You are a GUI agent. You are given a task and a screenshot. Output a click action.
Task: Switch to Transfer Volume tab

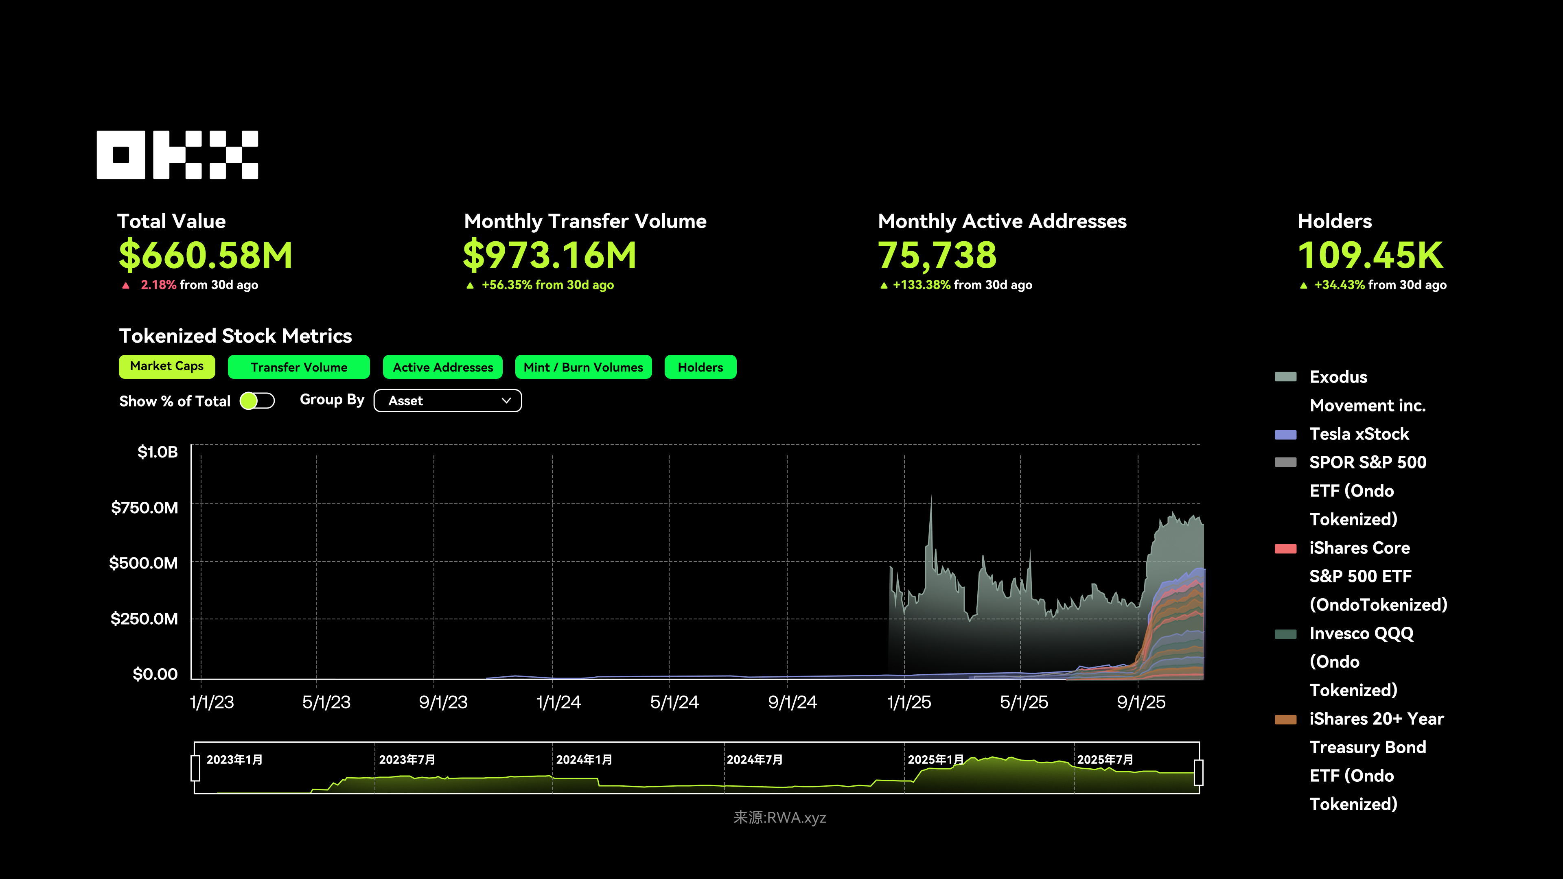click(x=298, y=367)
